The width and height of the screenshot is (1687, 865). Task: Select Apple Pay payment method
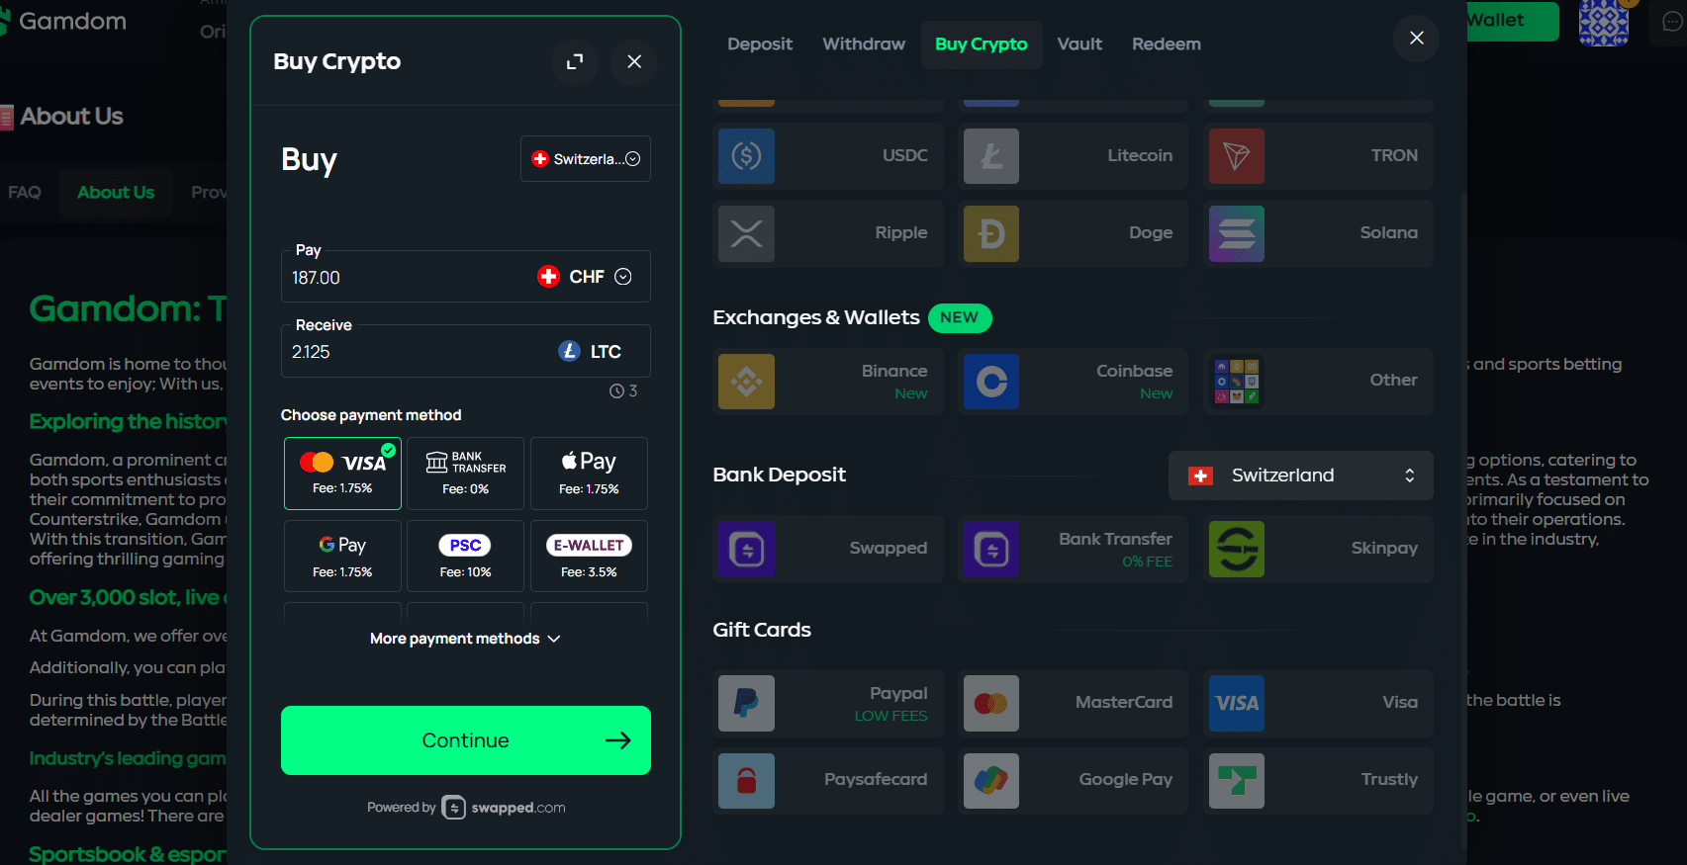(589, 474)
